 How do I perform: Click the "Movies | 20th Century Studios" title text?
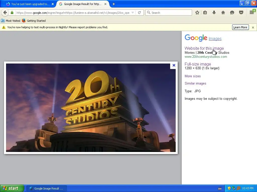click(207, 52)
